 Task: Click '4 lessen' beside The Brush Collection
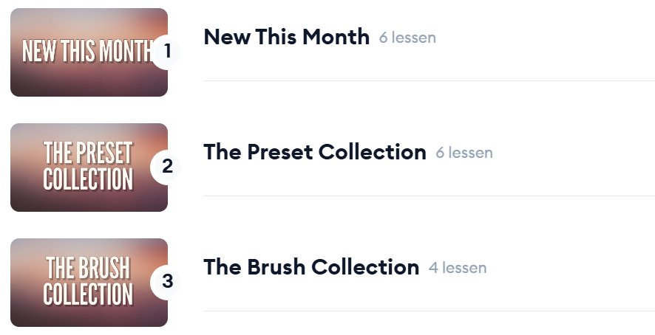click(458, 268)
